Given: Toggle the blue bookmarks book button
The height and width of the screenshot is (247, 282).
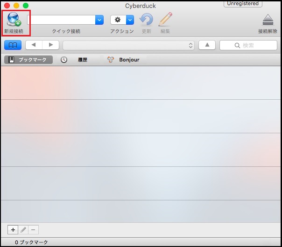Looking at the screenshot, I should (13, 45).
